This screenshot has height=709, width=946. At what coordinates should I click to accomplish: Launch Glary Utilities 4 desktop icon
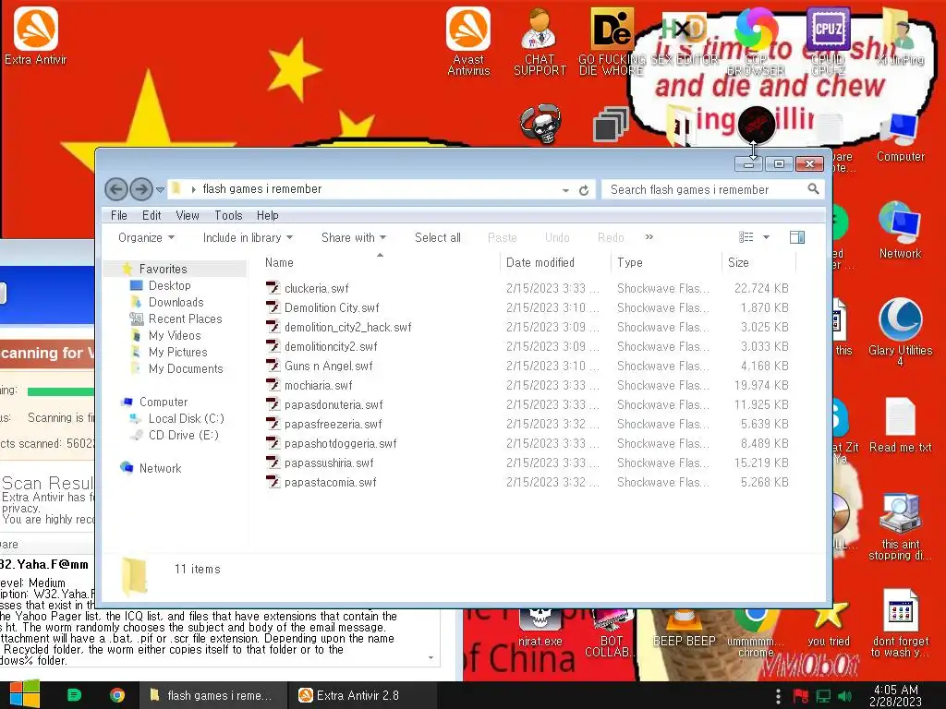click(x=900, y=331)
